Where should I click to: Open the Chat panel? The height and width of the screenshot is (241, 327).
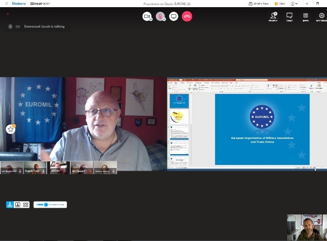pyautogui.click(x=289, y=16)
